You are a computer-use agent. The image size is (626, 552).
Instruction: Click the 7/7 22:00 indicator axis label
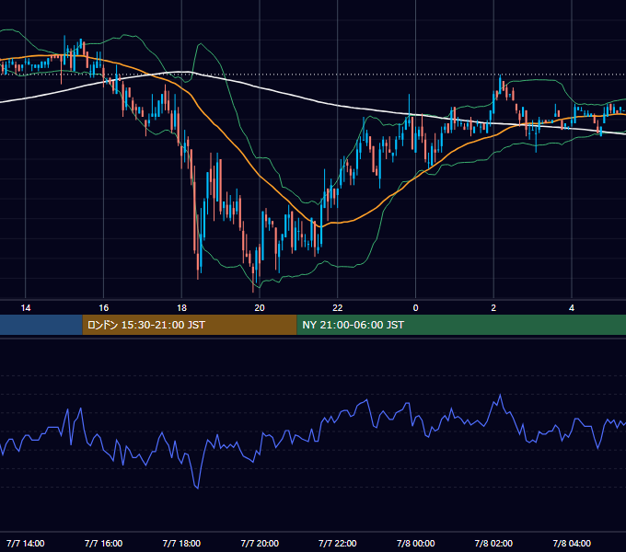pyautogui.click(x=338, y=543)
